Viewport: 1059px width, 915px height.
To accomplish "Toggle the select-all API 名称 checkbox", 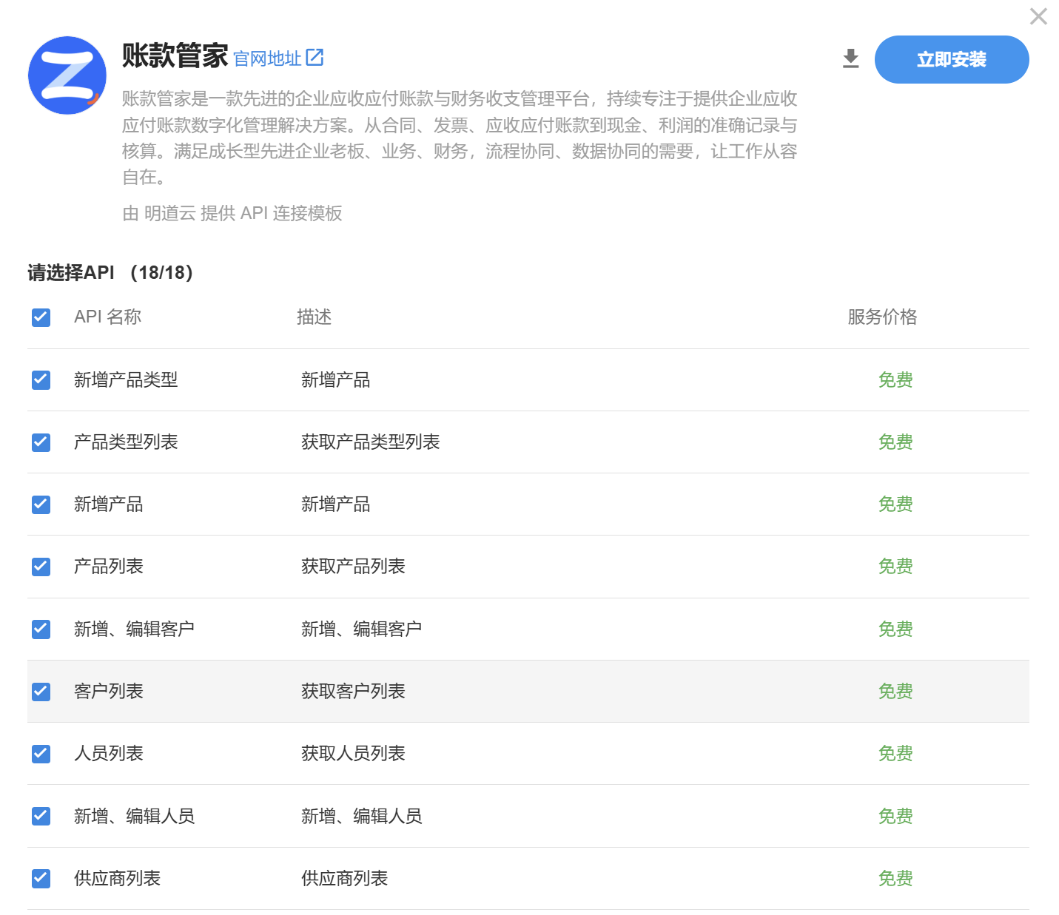I will tap(41, 317).
